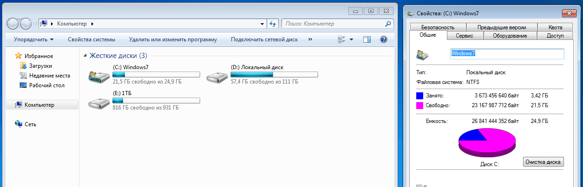Select the (C:) Windows7 drive icon

[98, 77]
